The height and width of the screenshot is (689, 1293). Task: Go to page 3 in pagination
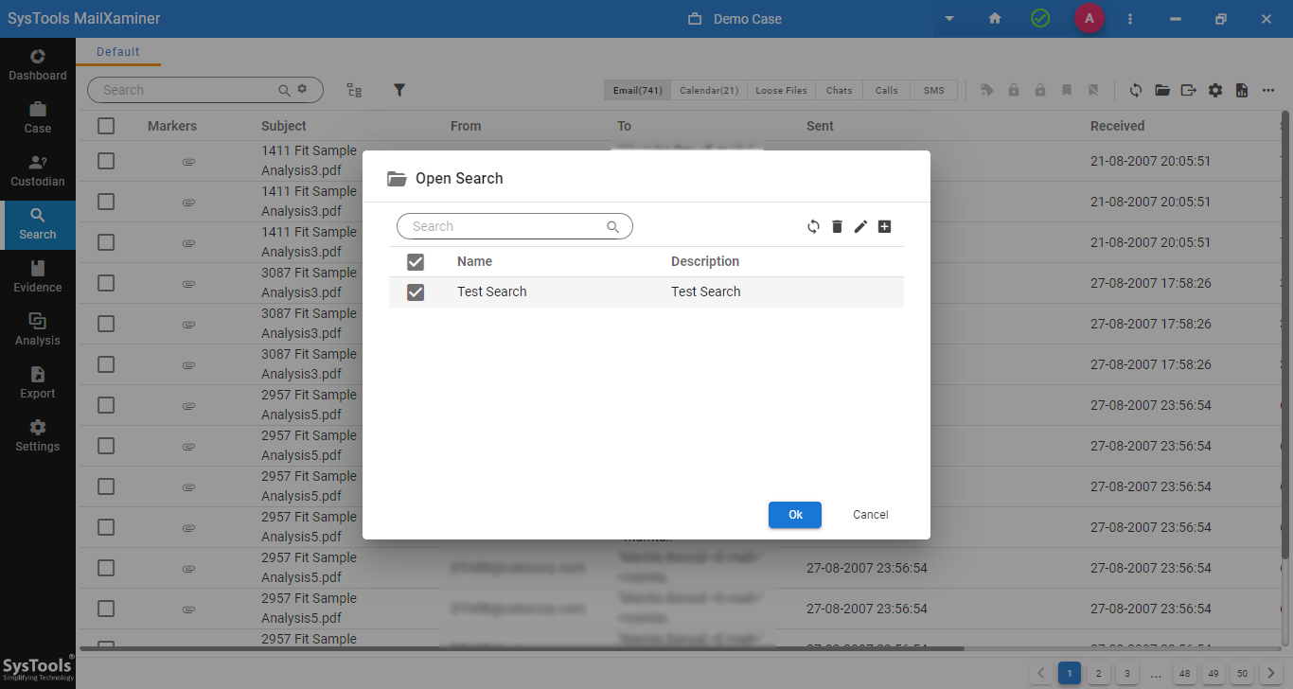pos(1126,674)
